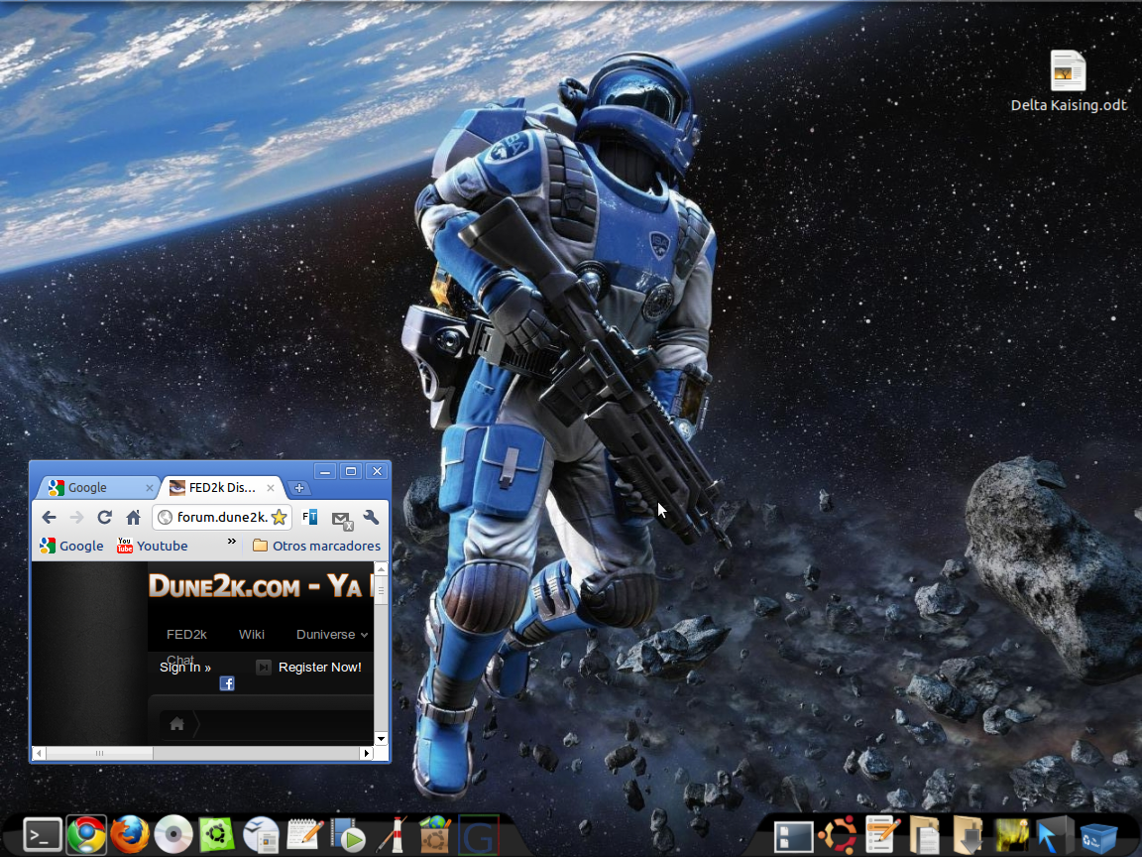This screenshot has height=857, width=1142.
Task: Open the Ubuntu logo menu in dock
Action: point(837,835)
